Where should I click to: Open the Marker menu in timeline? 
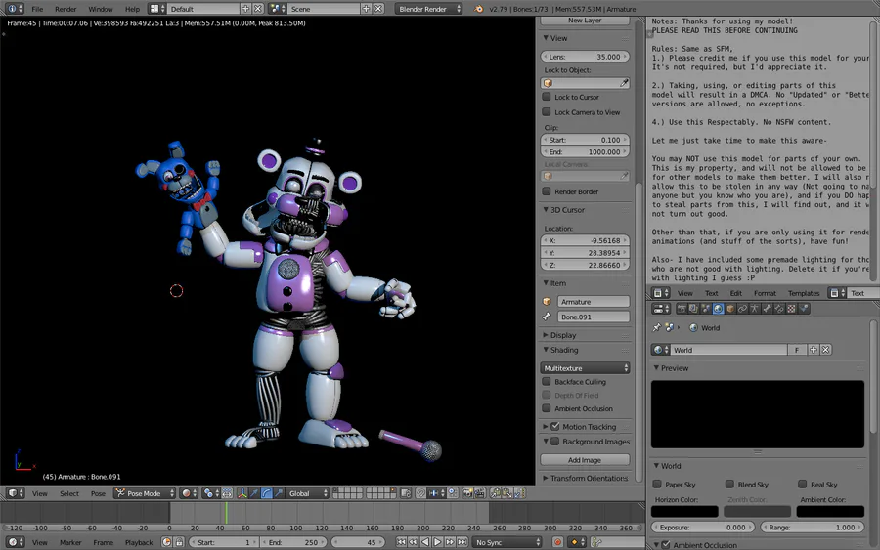click(70, 542)
